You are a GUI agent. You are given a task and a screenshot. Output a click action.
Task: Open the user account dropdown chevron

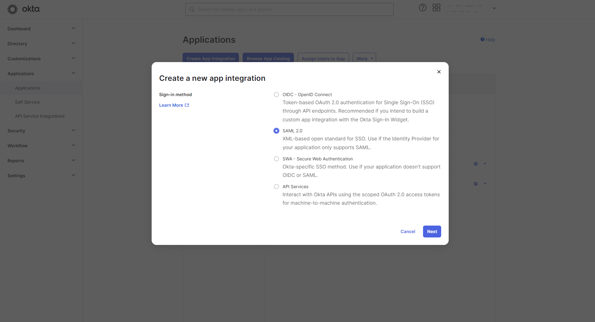(x=494, y=8)
